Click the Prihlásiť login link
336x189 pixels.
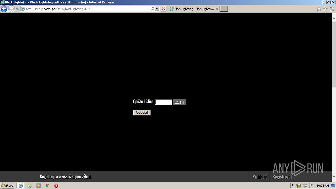pos(260,177)
